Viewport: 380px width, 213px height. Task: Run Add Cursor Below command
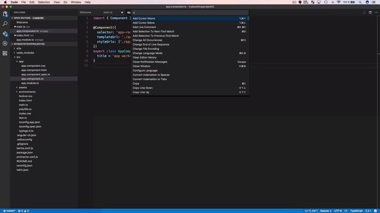click(x=190, y=22)
